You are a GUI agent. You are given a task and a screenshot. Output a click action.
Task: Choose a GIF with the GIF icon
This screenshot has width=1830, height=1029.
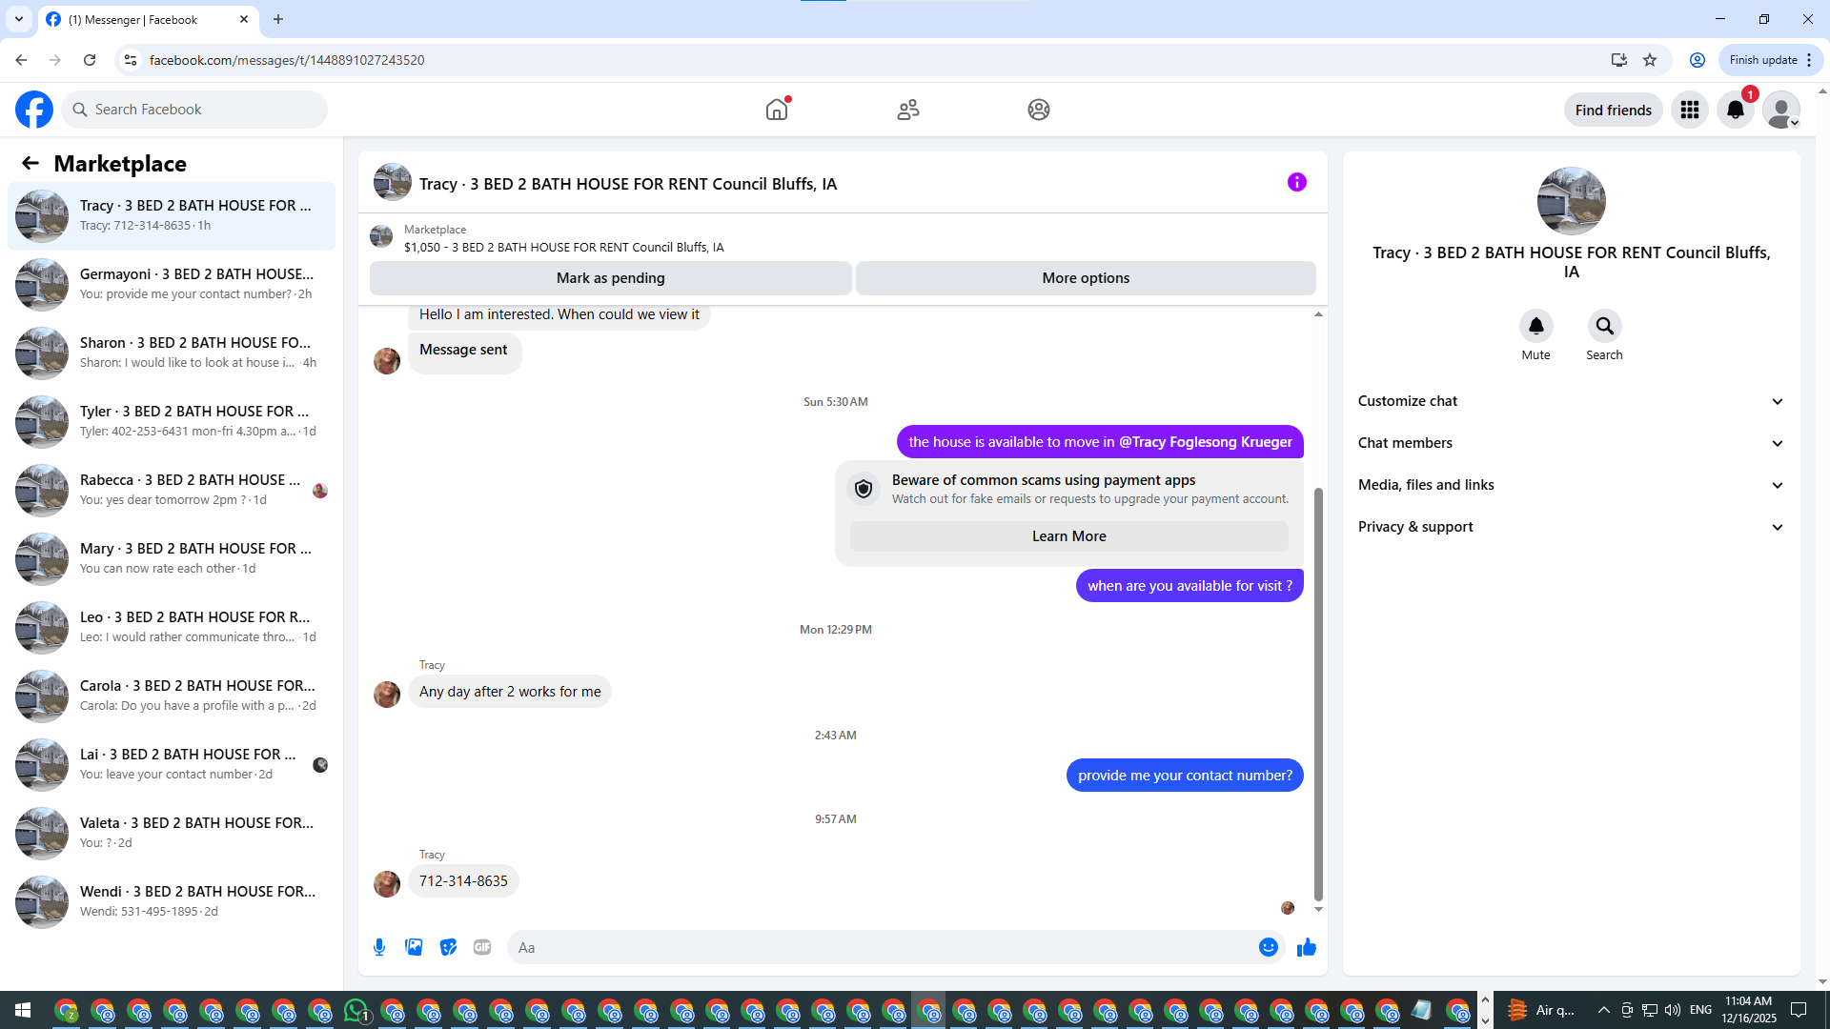click(x=482, y=947)
